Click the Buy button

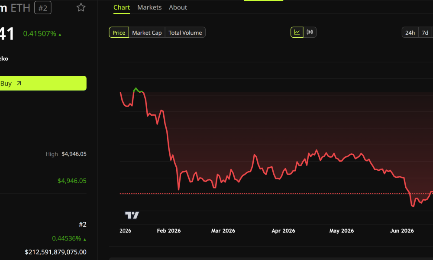coord(43,83)
